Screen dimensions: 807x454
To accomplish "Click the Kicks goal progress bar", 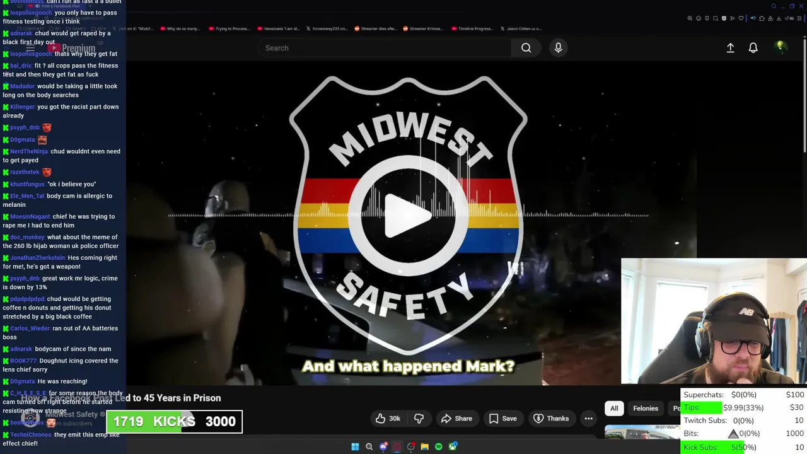I will click(174, 422).
